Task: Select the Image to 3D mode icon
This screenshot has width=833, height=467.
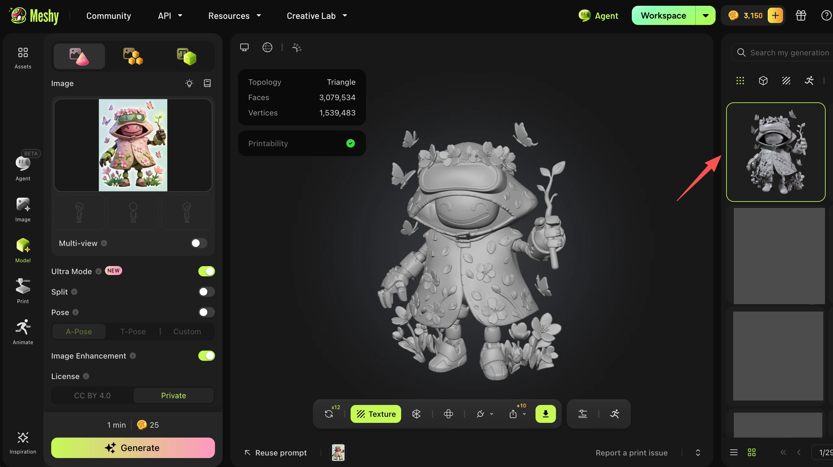Action: pyautogui.click(x=79, y=56)
